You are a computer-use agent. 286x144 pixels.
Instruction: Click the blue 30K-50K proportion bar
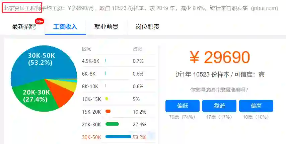point(118,137)
